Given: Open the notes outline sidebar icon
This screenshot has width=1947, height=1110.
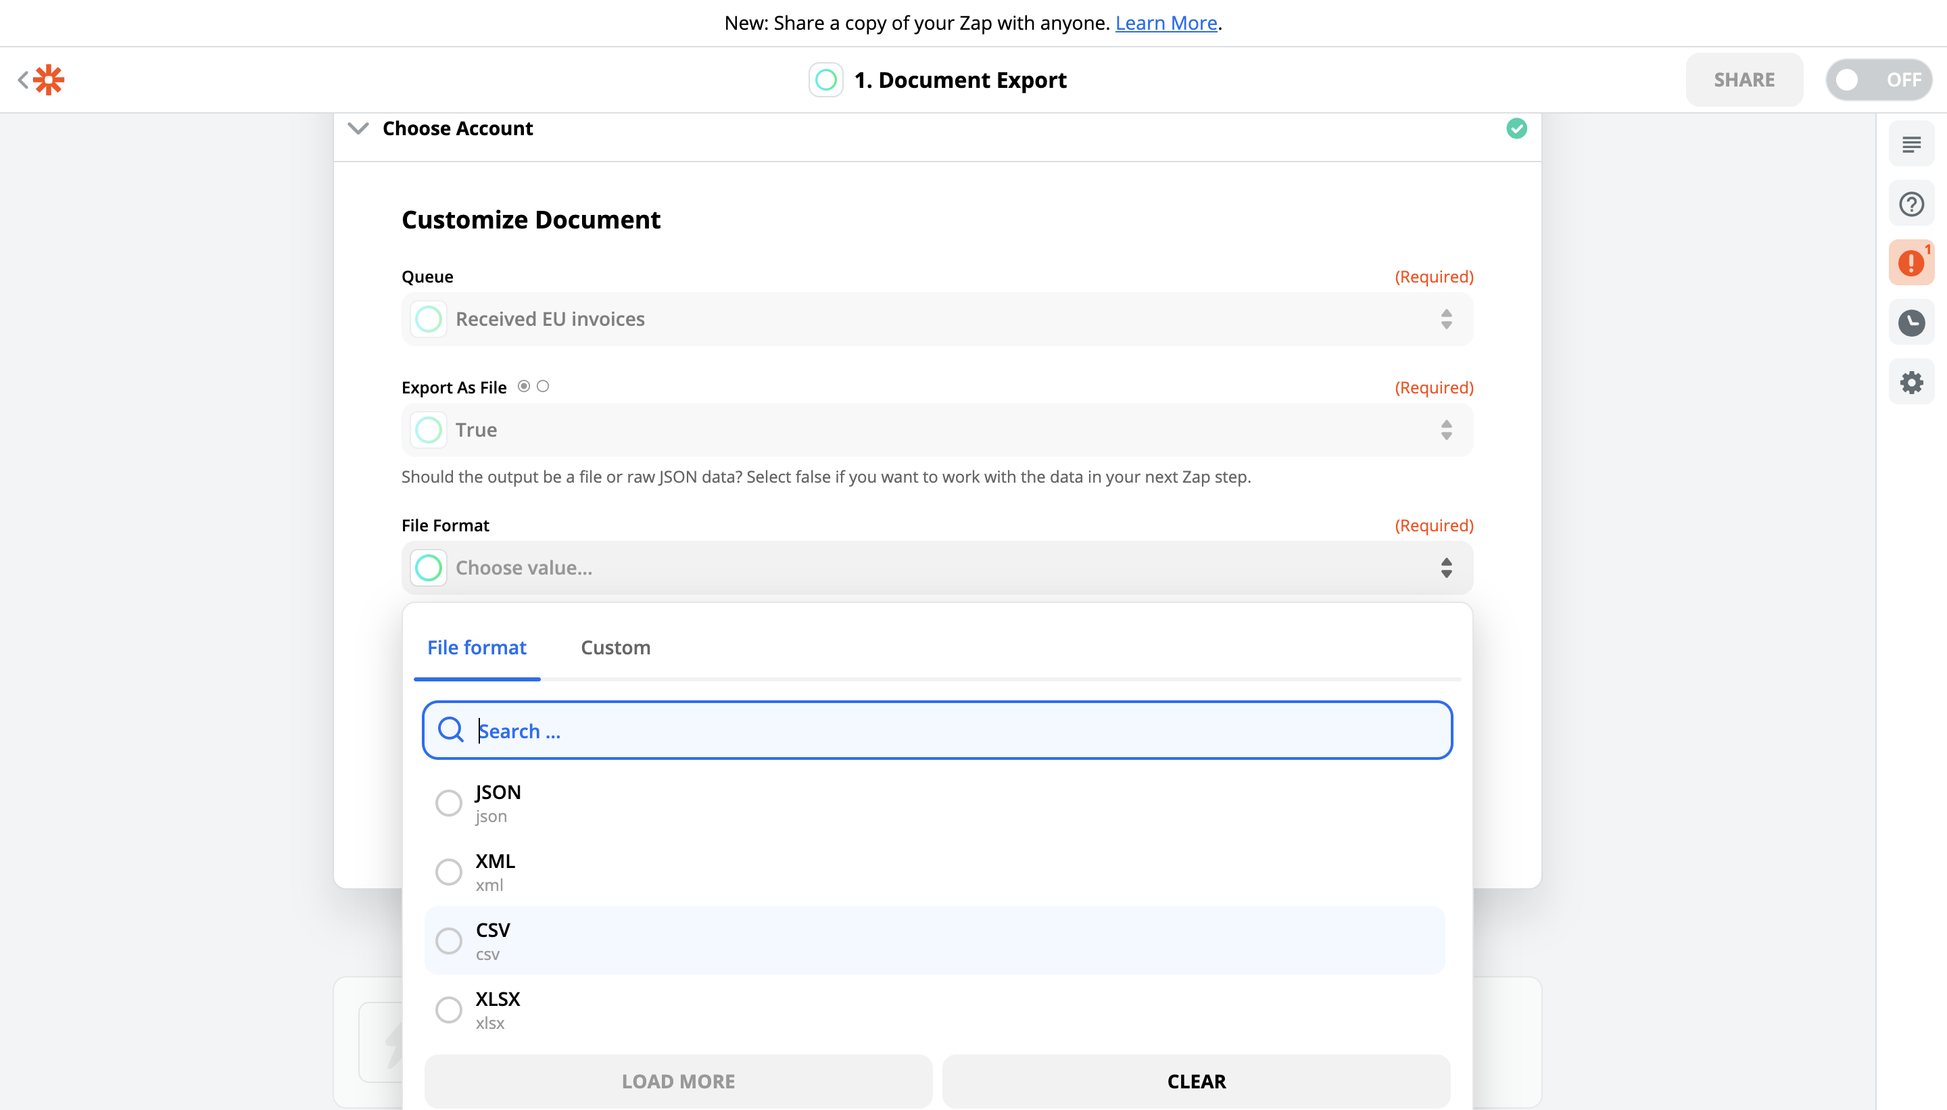Looking at the screenshot, I should coord(1910,144).
